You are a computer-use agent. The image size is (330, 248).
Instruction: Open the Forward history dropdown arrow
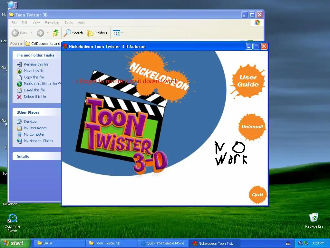[x=48, y=33]
